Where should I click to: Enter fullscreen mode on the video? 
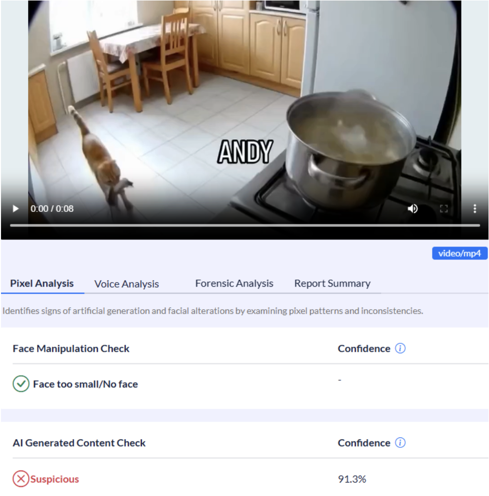click(x=444, y=209)
